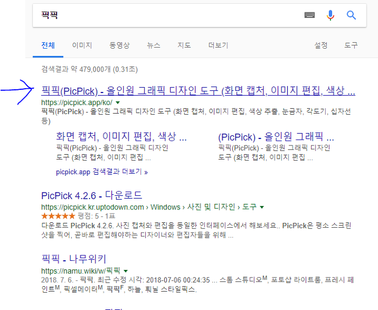
Task: Click the https://picpick.app/ko/ URL text
Action: [77, 103]
